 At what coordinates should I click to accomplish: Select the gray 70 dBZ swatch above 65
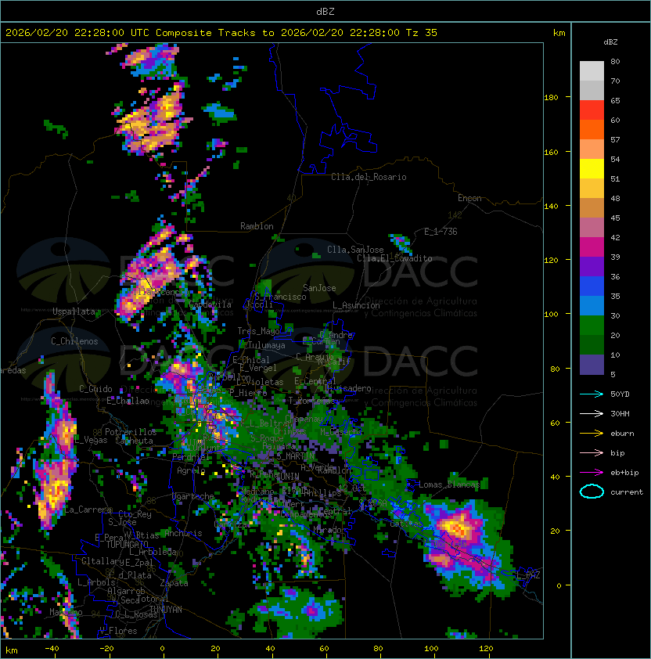click(592, 90)
